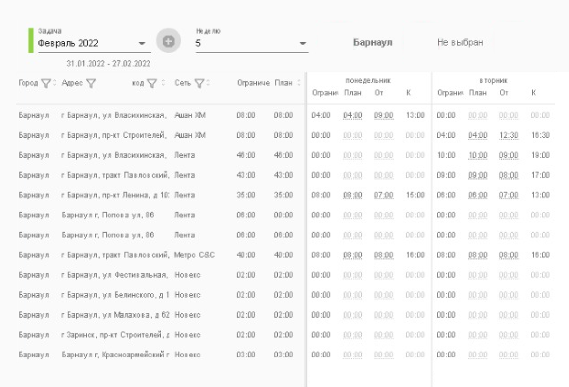
Task: Click Monday От value 09:00 in Власихинская Ашан row
Action: 384,115
